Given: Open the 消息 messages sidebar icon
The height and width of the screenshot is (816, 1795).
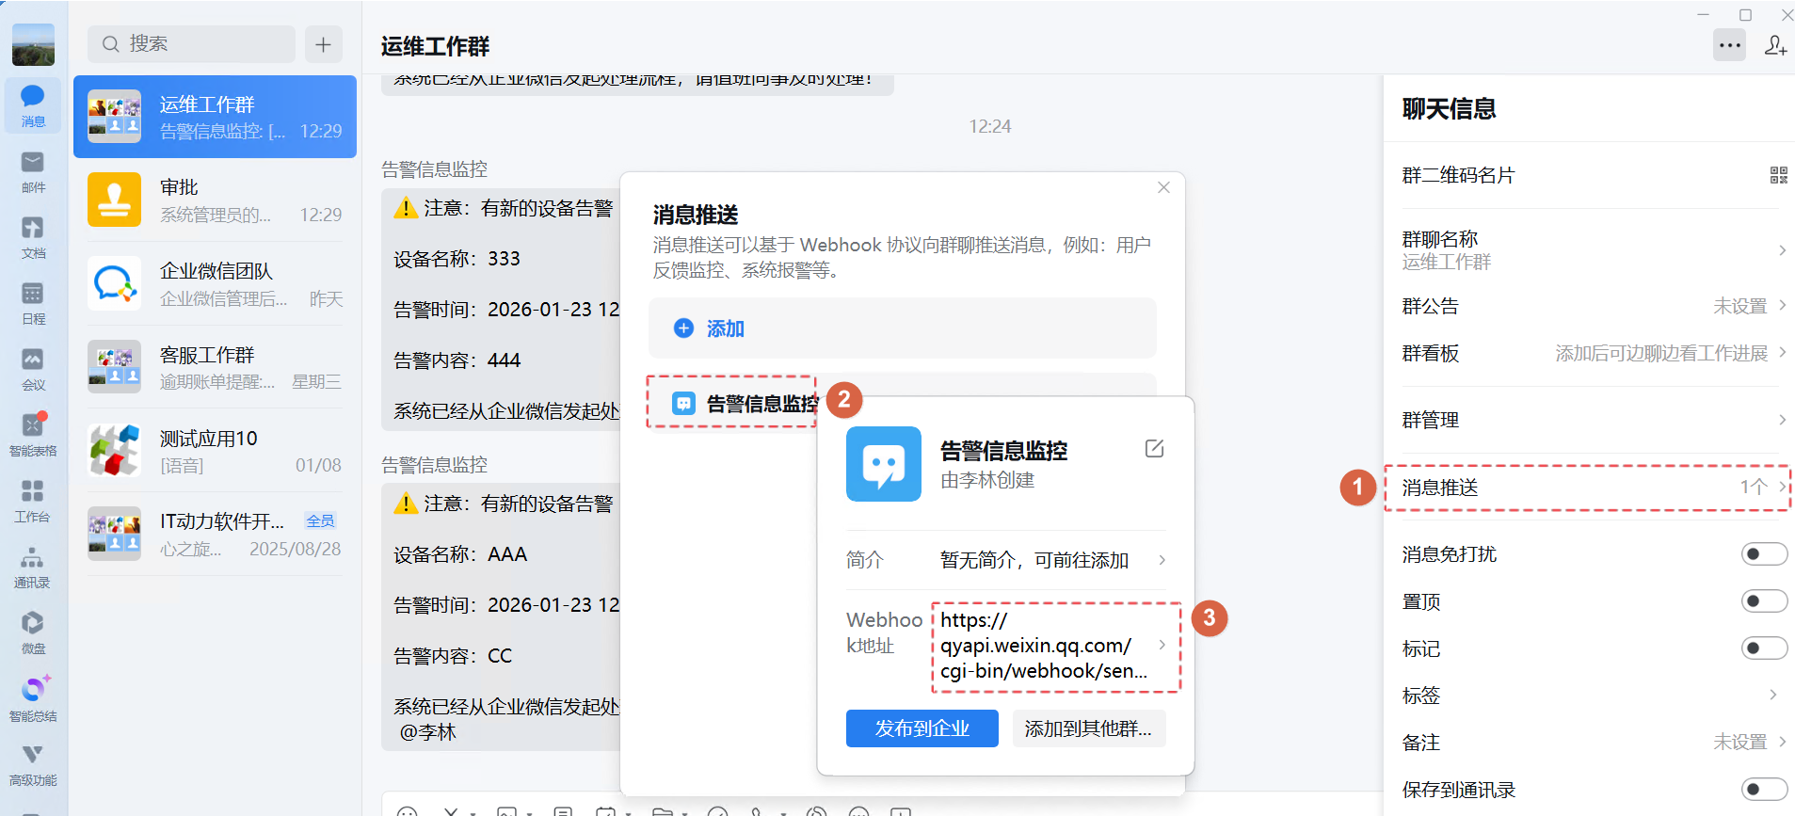Looking at the screenshot, I should tap(33, 104).
